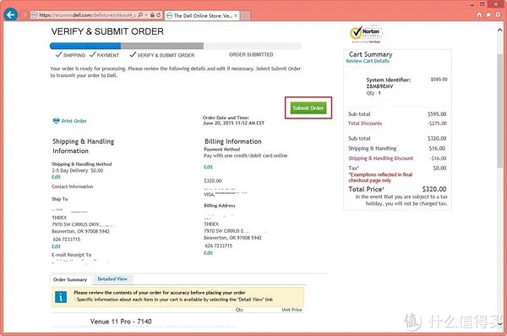The height and width of the screenshot is (336, 507).
Task: Open the home icon in browser toolbar
Action: 479,15
